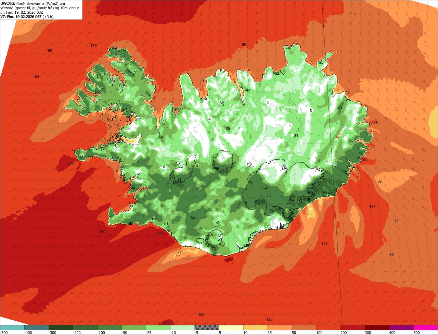Image resolution: width=438 pixels, height=335 pixels.
Task: Click the checkered -5 to 5 legend swatch
Action: [x=207, y=327]
